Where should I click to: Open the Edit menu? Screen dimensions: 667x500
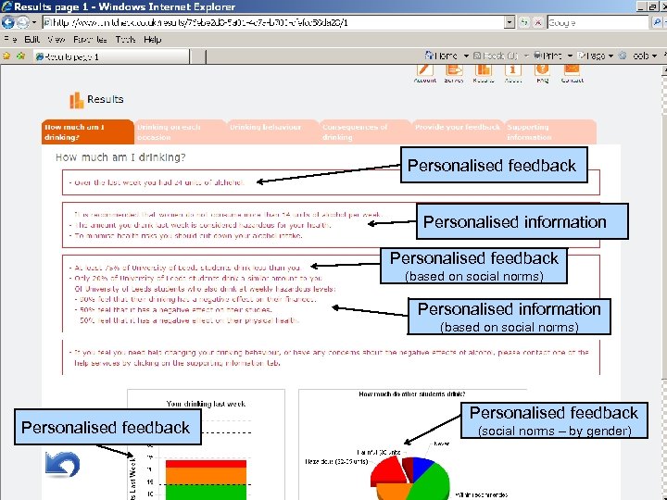(x=31, y=40)
